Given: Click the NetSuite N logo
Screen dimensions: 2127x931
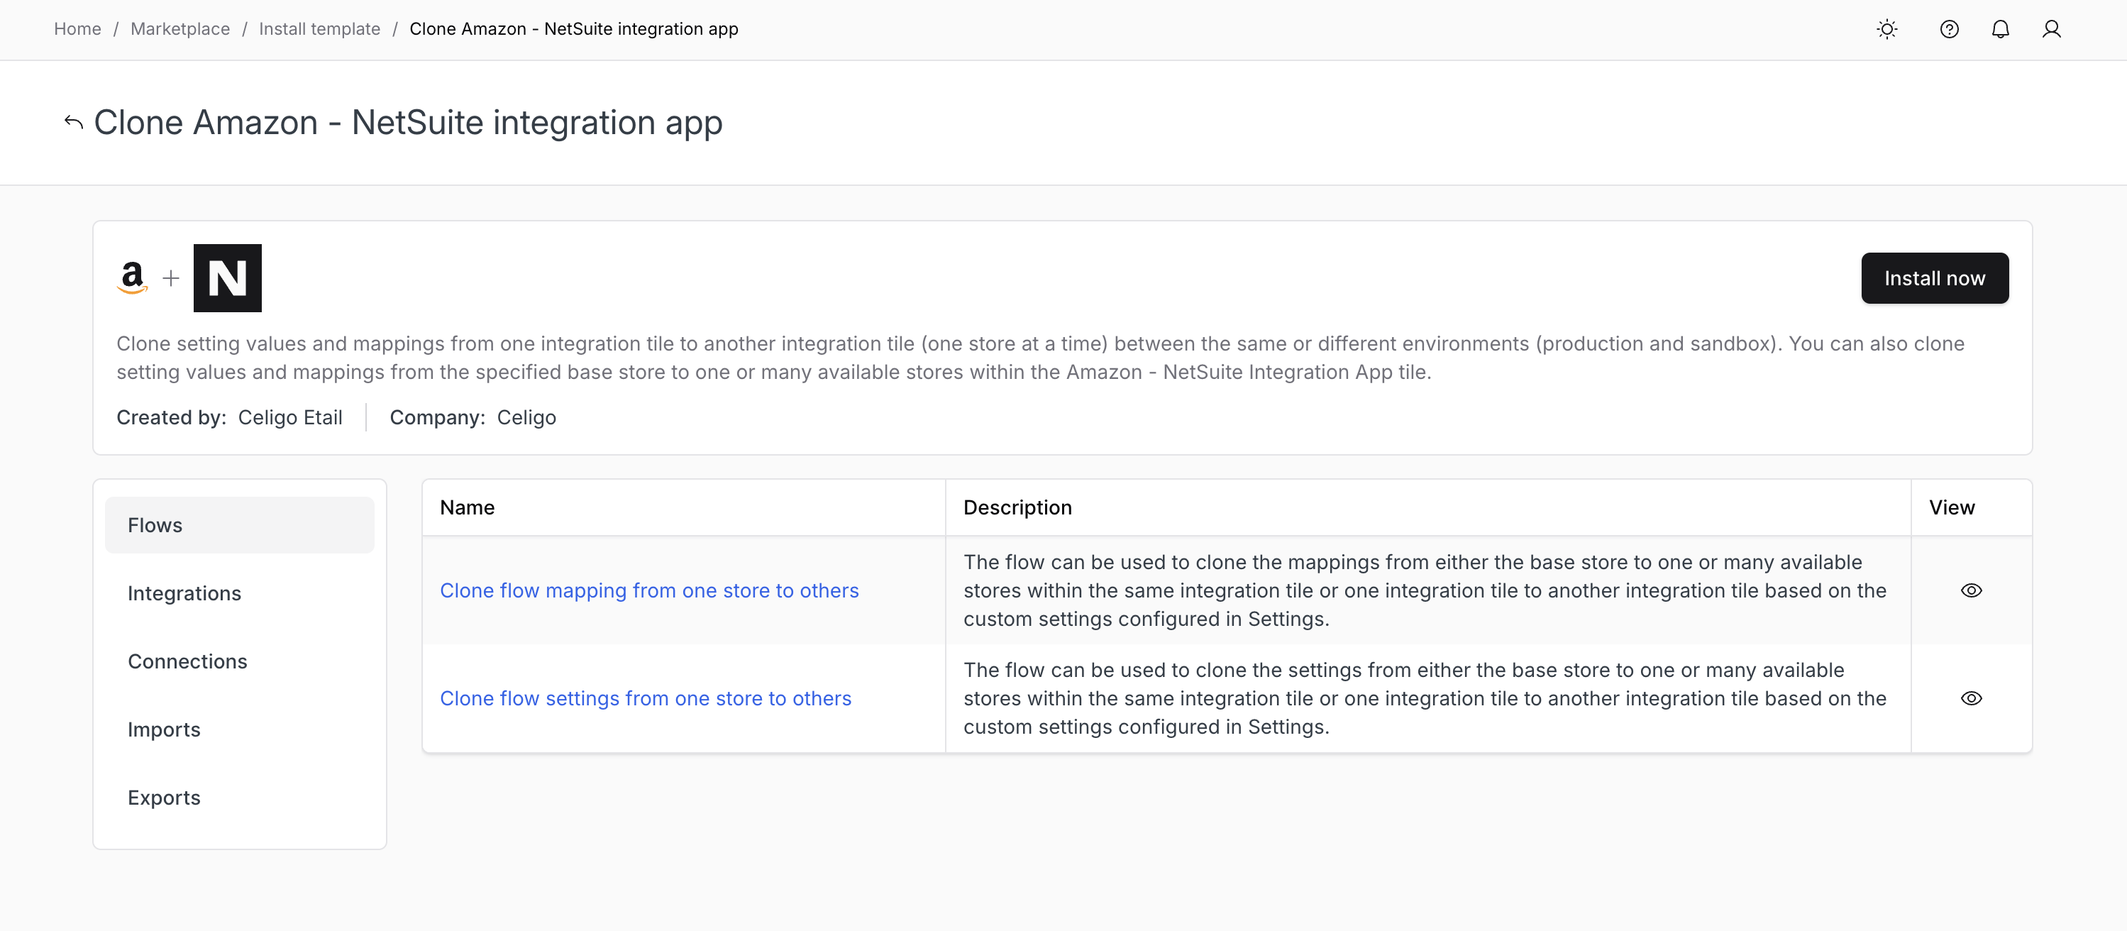Looking at the screenshot, I should [x=227, y=277].
